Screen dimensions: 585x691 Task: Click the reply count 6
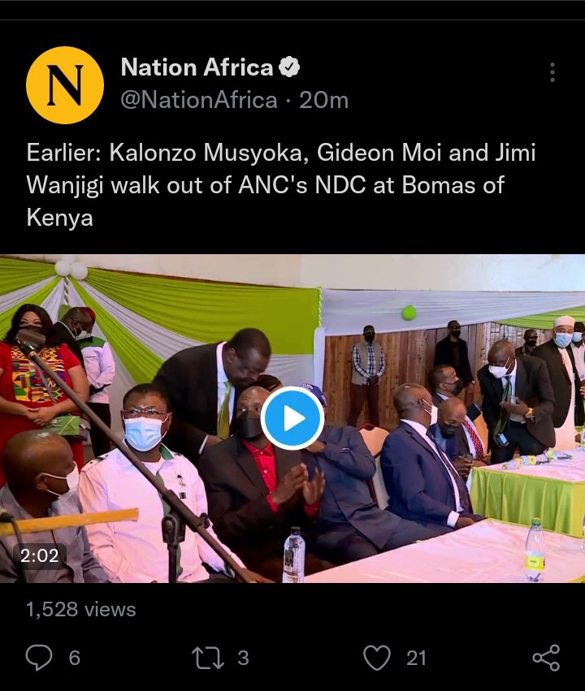point(75,658)
